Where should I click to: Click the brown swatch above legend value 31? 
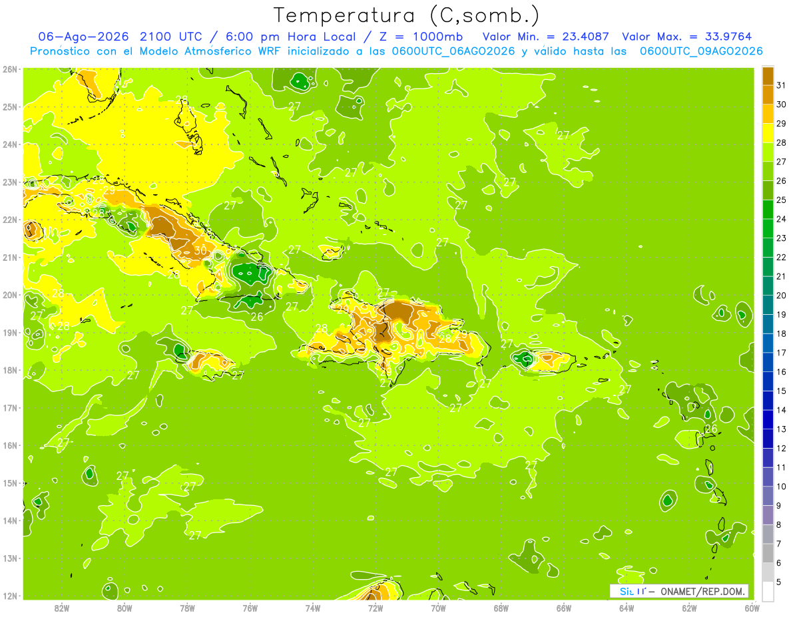pyautogui.click(x=768, y=76)
